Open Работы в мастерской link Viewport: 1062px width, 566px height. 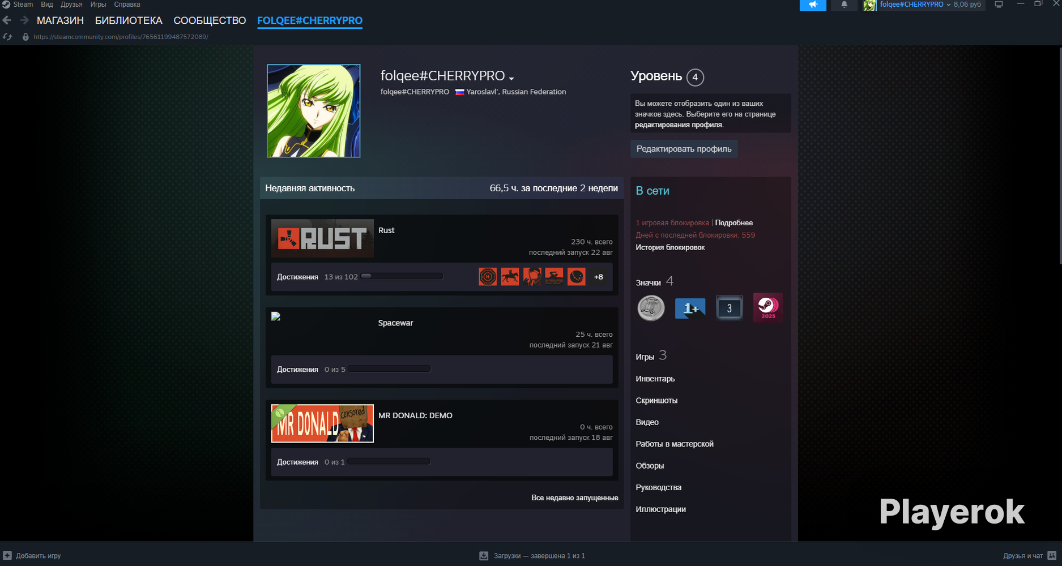pos(675,444)
